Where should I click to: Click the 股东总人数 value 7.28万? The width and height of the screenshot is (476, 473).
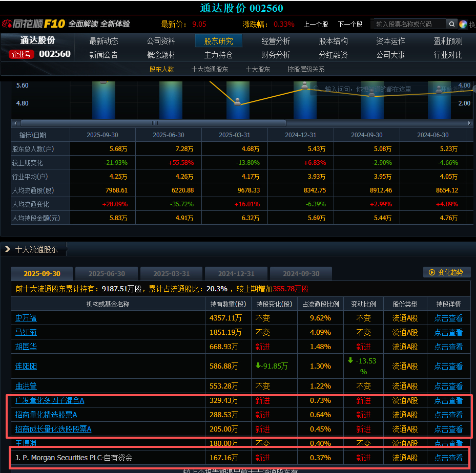tap(184, 149)
